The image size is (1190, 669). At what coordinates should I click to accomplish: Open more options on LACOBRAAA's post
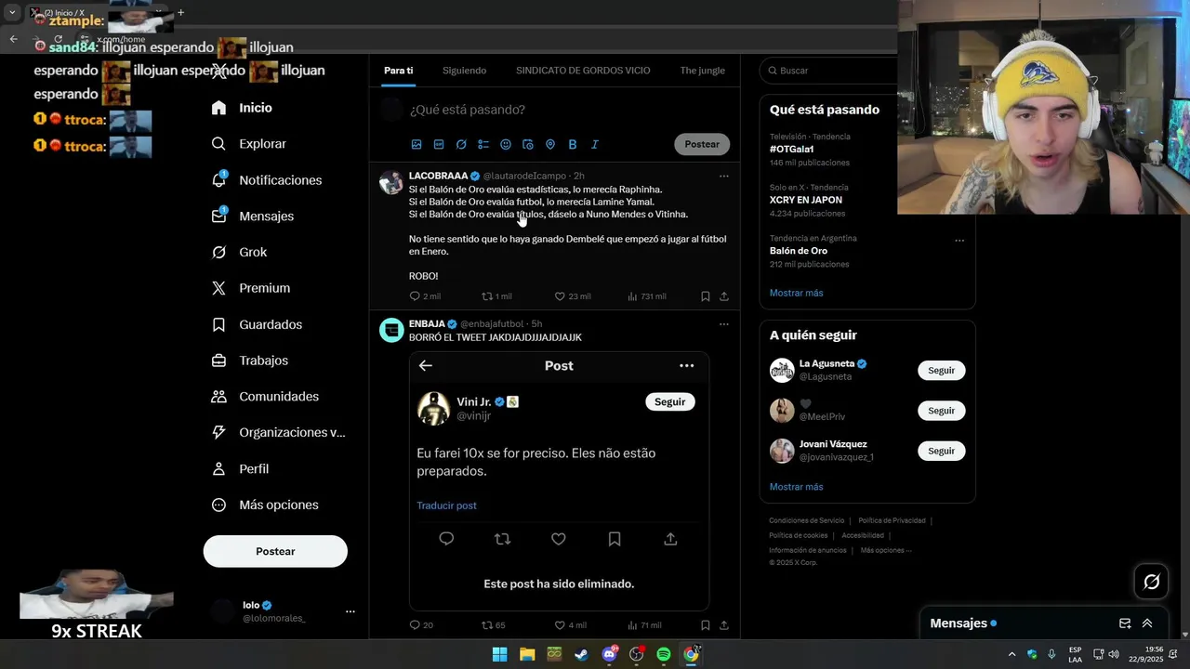[x=724, y=176]
